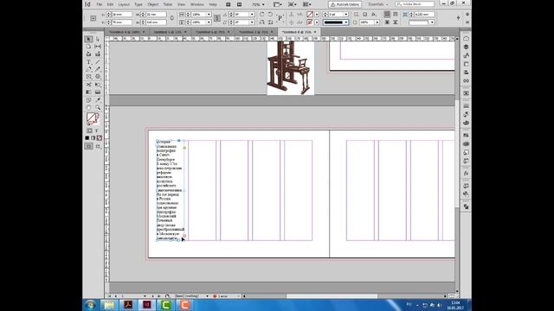Click the Fill/Stroke box in toolbox
The height and width of the screenshot is (311, 554).
click(x=93, y=119)
